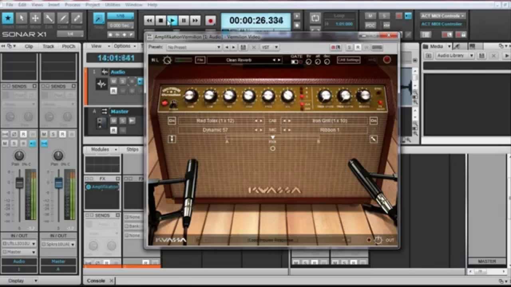Viewport: 511px width, 287px height.
Task: Switch the right cabinet On button
Action: (373, 120)
